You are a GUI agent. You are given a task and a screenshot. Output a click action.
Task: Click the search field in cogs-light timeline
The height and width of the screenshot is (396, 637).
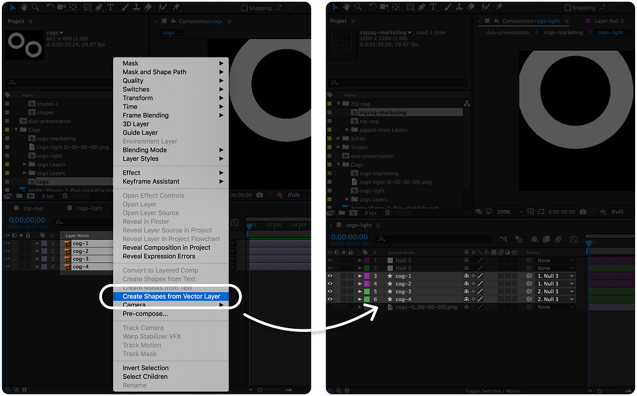pos(433,239)
